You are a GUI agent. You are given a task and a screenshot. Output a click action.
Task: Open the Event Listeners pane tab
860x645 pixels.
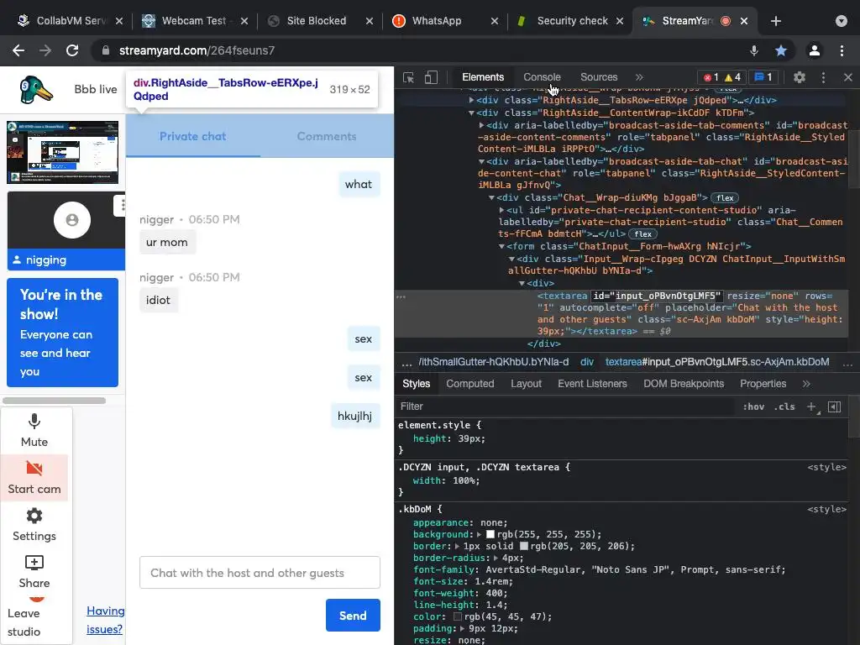pos(592,384)
